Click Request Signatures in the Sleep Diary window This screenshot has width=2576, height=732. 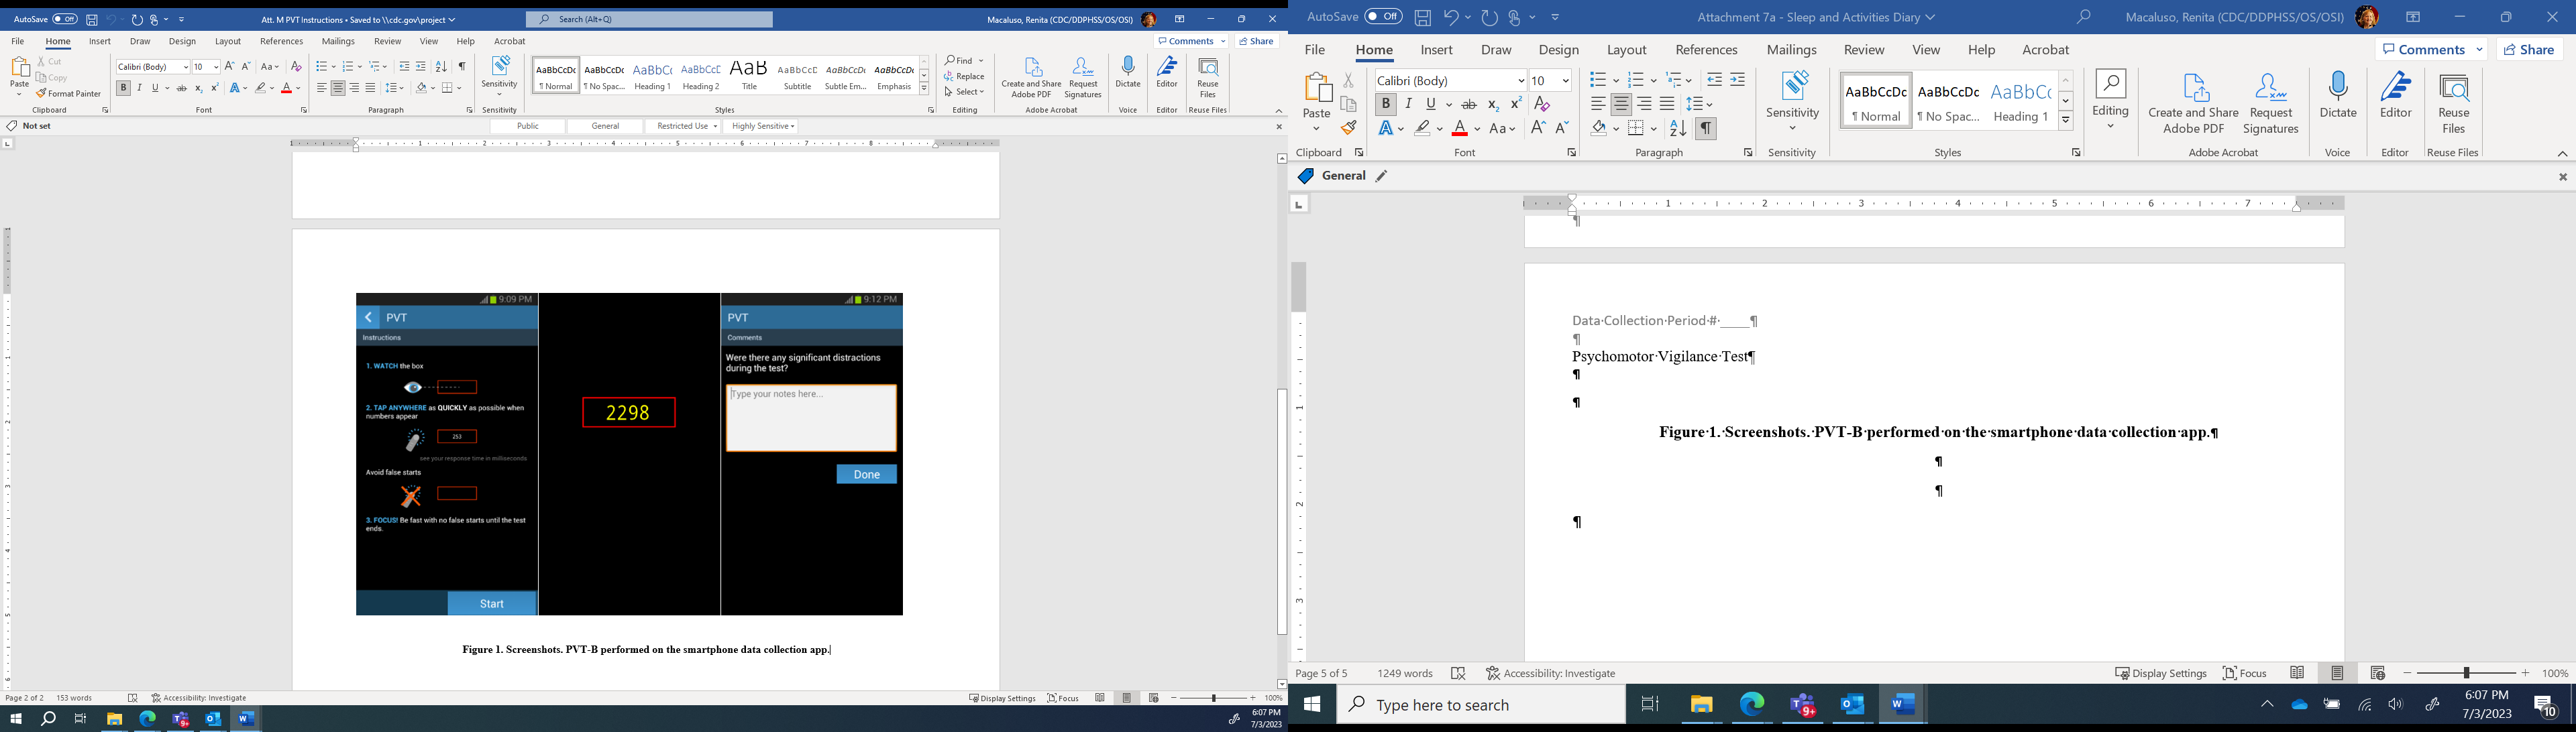tap(2271, 104)
